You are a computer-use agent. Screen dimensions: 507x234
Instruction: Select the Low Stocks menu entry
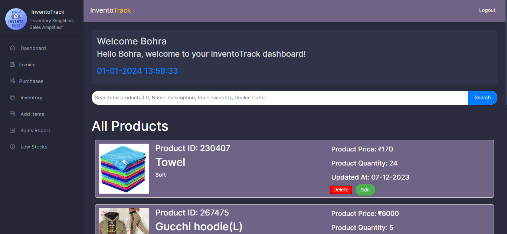tap(34, 147)
